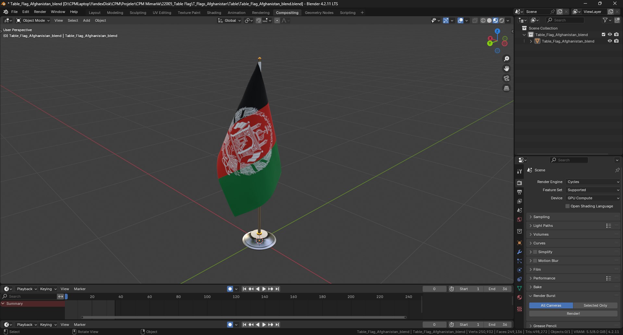Enable Open Shading Language checkbox
This screenshot has width=623, height=335.
pos(568,206)
